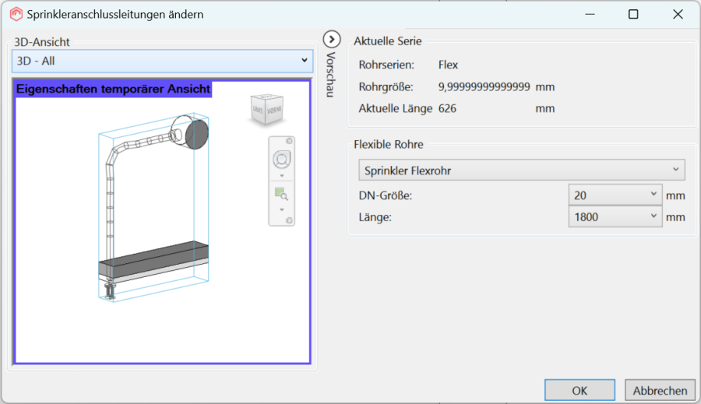
Task: Open the Sprinkler Flexrohr dropdown
Action: [521, 170]
